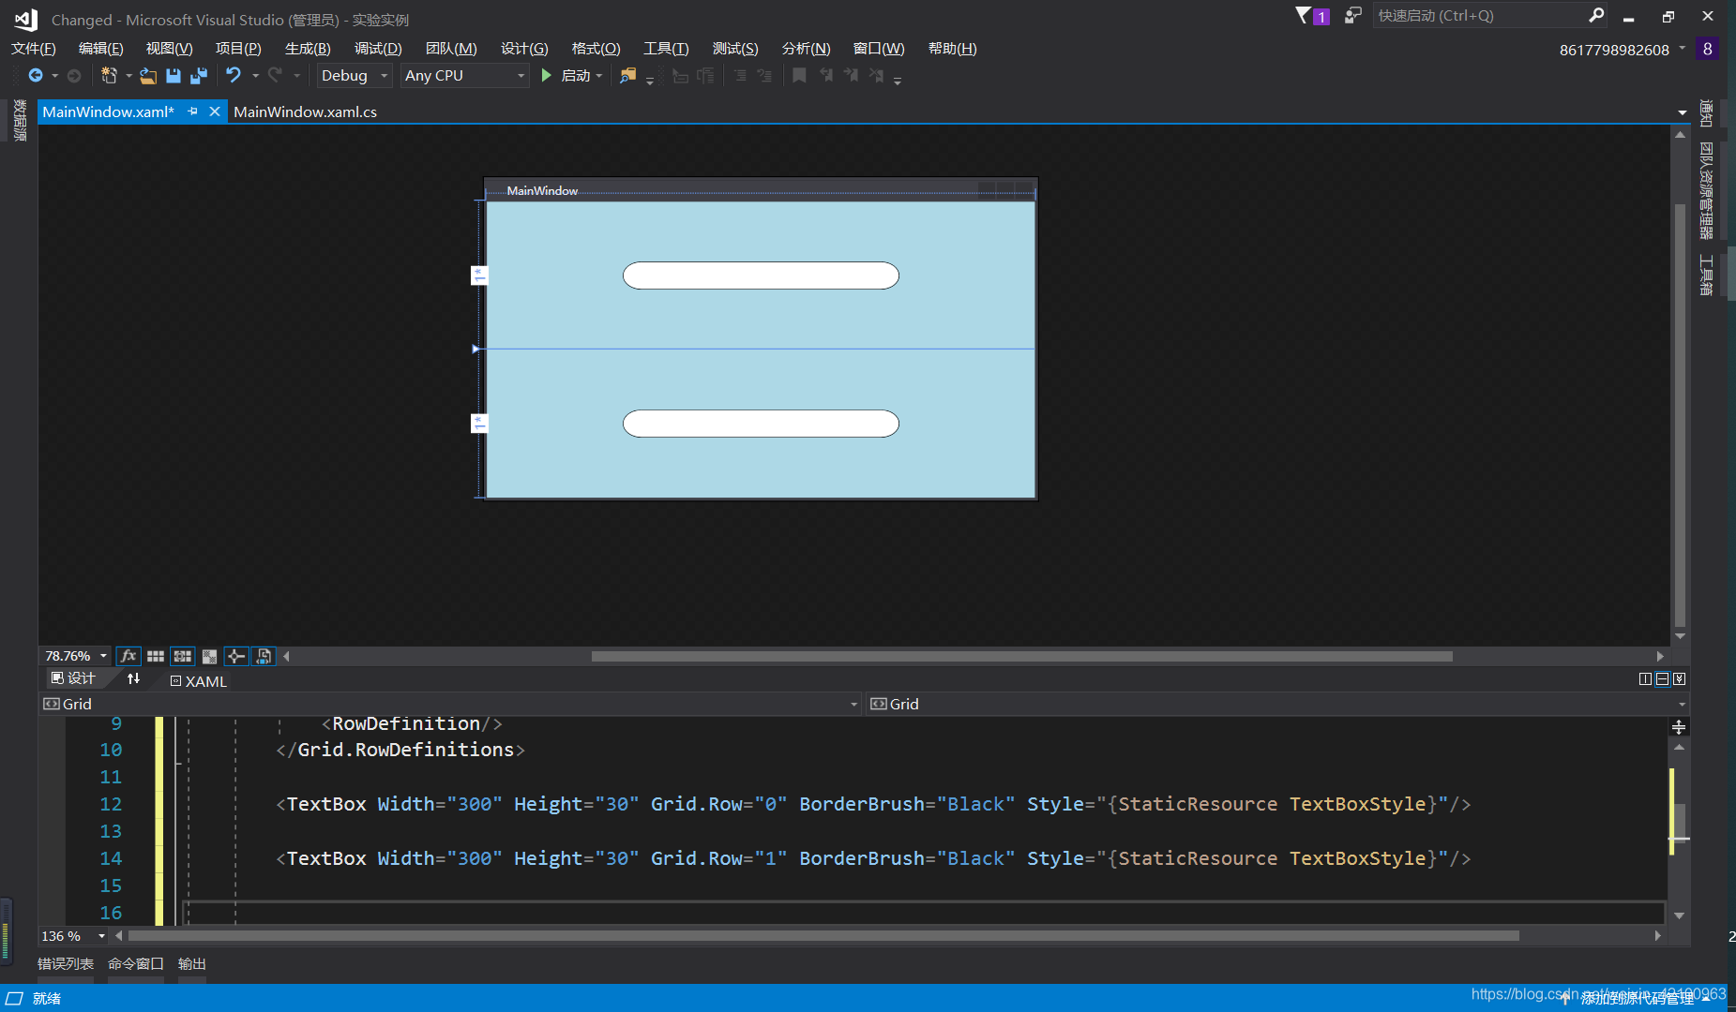Toggle the project code disable button

(x=264, y=656)
